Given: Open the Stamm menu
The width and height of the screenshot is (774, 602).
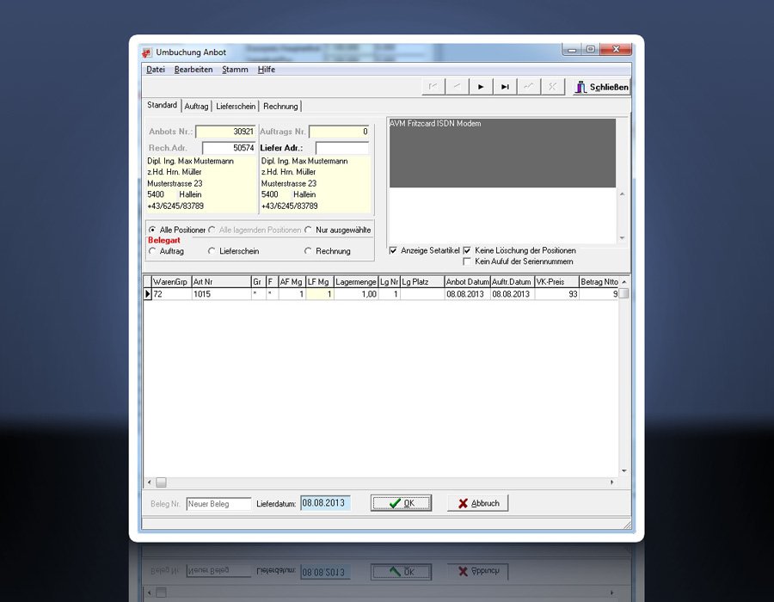Looking at the screenshot, I should (x=235, y=70).
